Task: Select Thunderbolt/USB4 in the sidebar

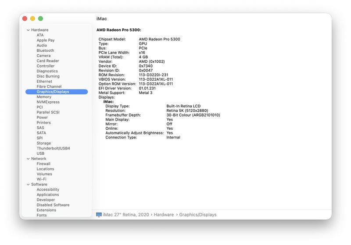Action: 53,148
